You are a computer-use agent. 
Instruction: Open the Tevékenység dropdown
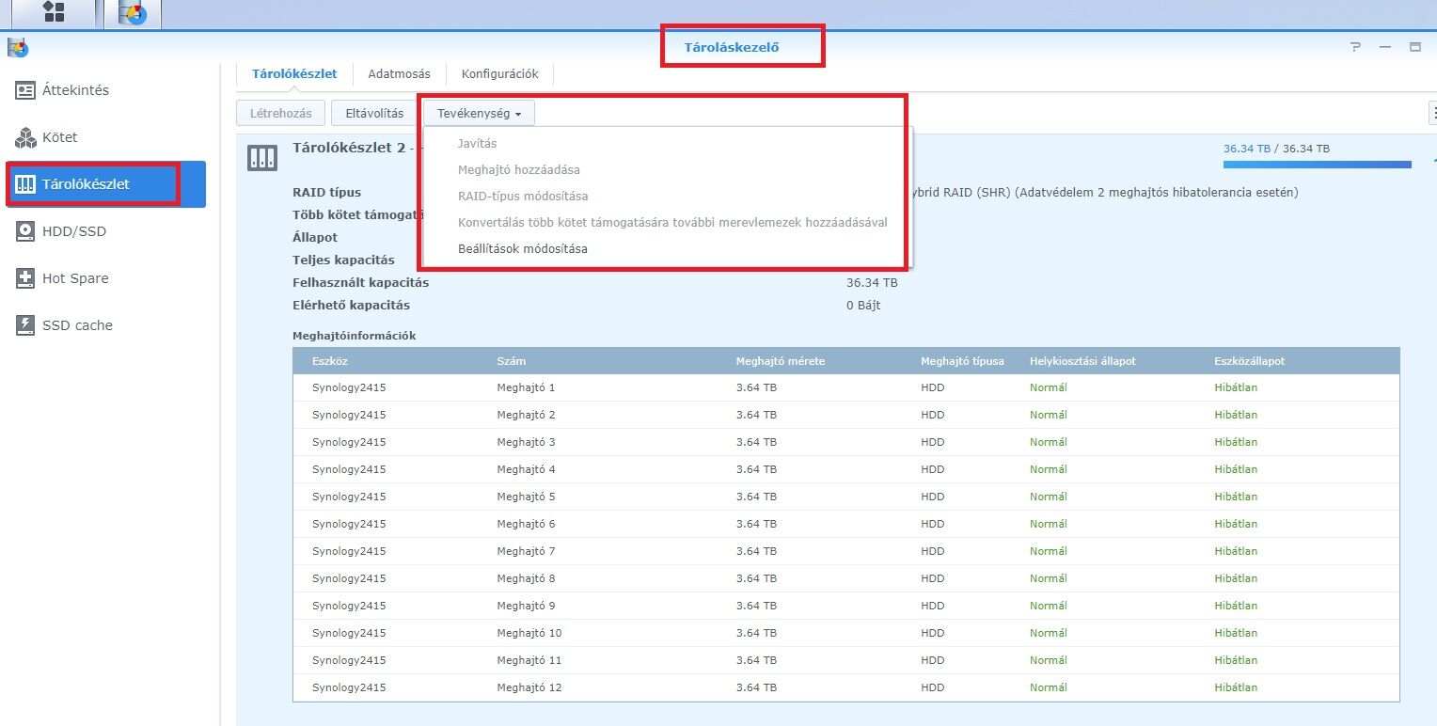tap(479, 113)
